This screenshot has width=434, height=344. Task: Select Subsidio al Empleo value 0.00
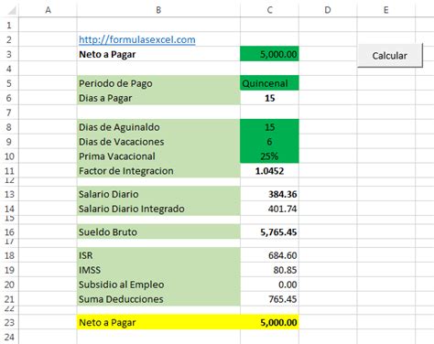click(269, 285)
